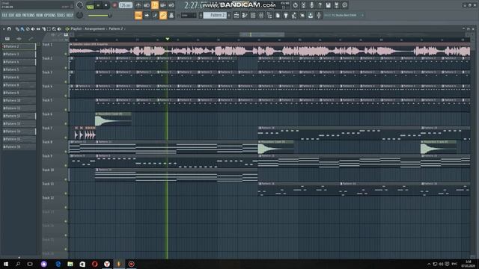
Task: Click the auto-scrolling arrow icon
Action: 147,15
